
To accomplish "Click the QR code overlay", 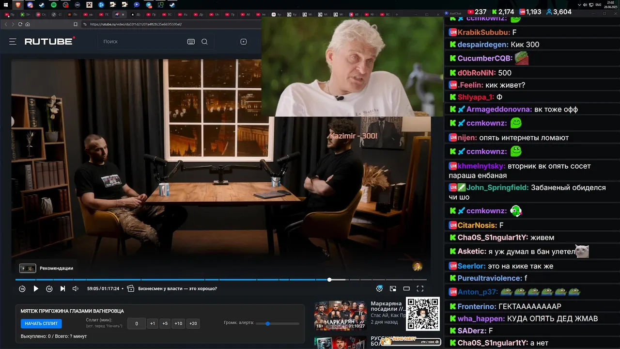I will pos(422,314).
